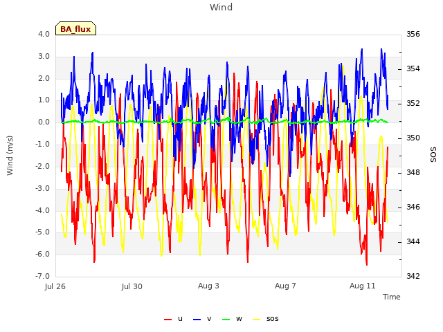
Task: Click the 'Jul 30' date tick label
Action: pyautogui.click(x=132, y=286)
